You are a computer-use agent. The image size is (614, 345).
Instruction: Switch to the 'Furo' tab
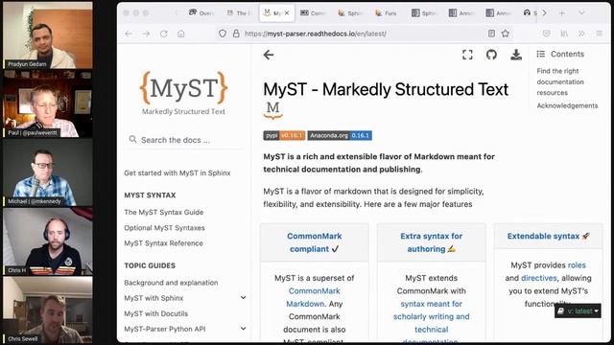(x=386, y=12)
